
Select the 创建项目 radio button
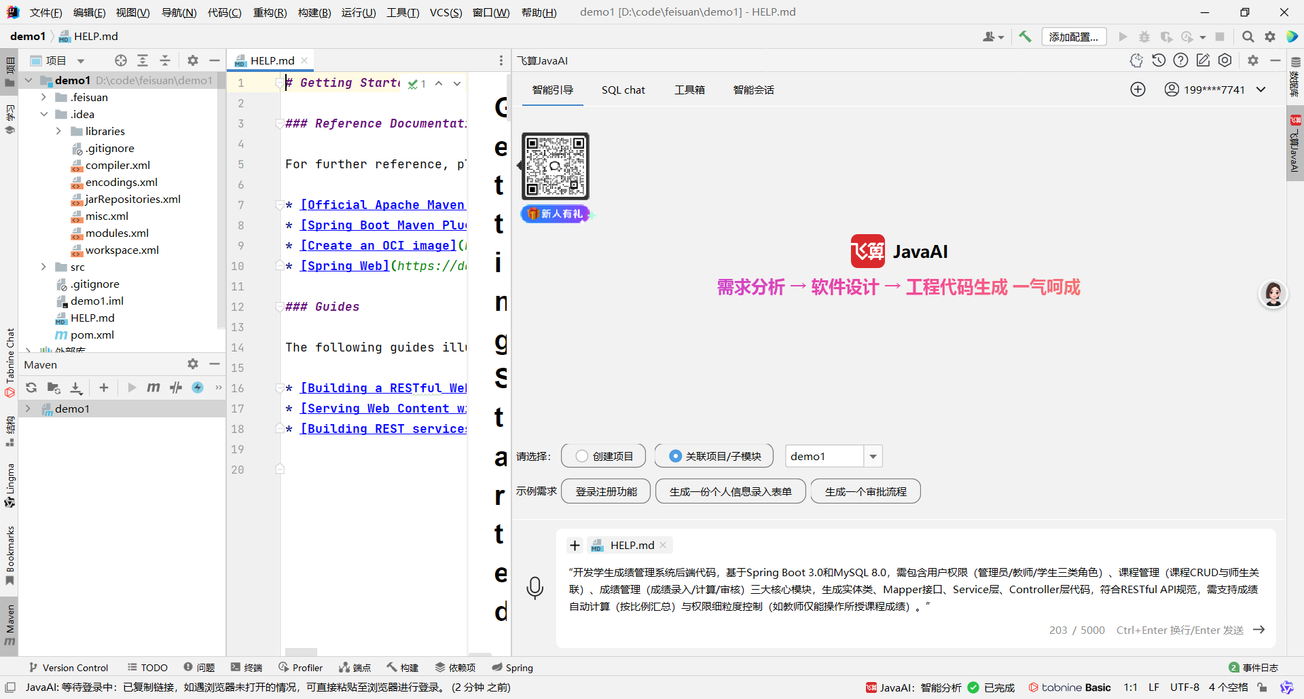coord(581,456)
